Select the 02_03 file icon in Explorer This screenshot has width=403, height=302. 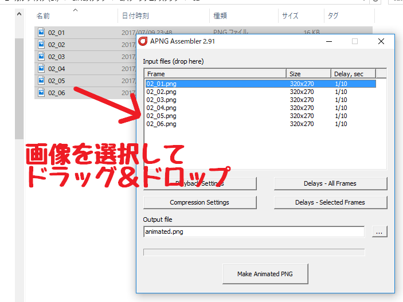point(41,56)
